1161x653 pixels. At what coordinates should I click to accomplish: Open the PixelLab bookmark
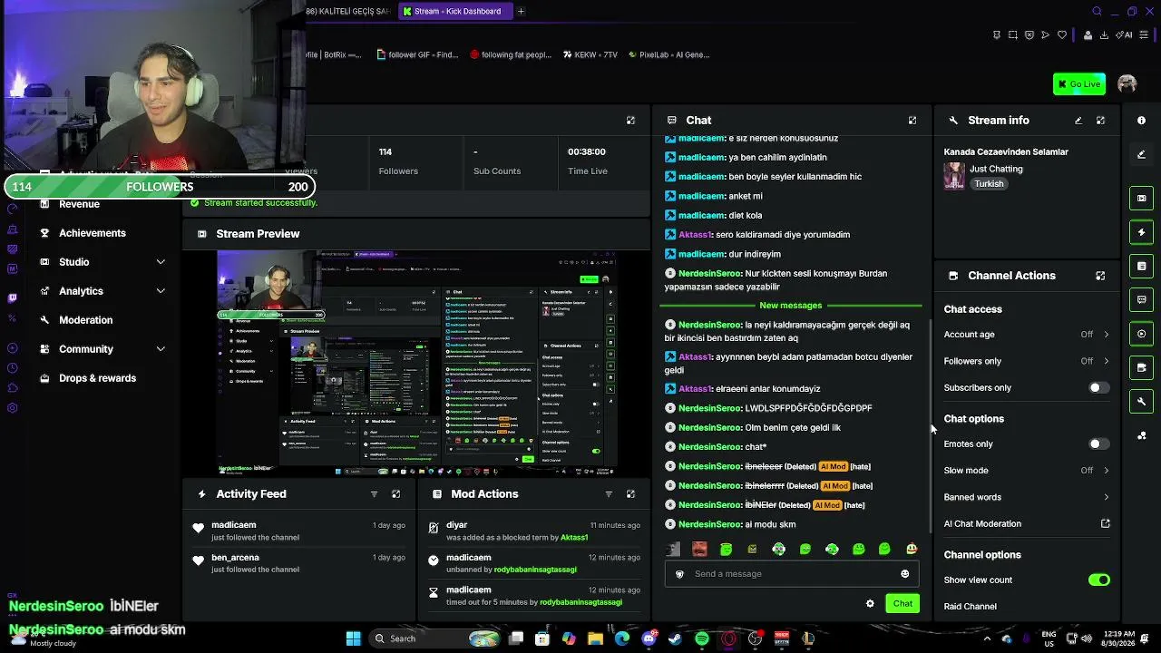(x=668, y=54)
